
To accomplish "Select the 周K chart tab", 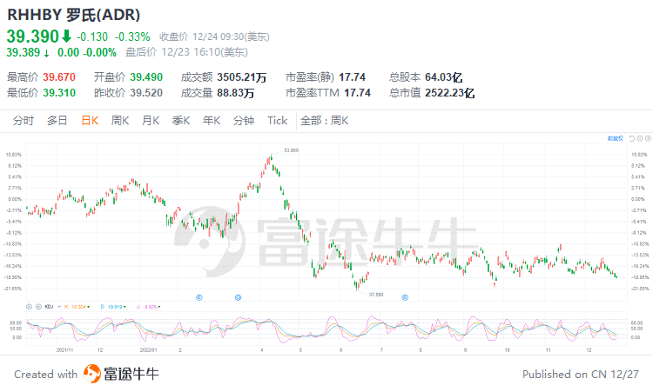I will (120, 121).
